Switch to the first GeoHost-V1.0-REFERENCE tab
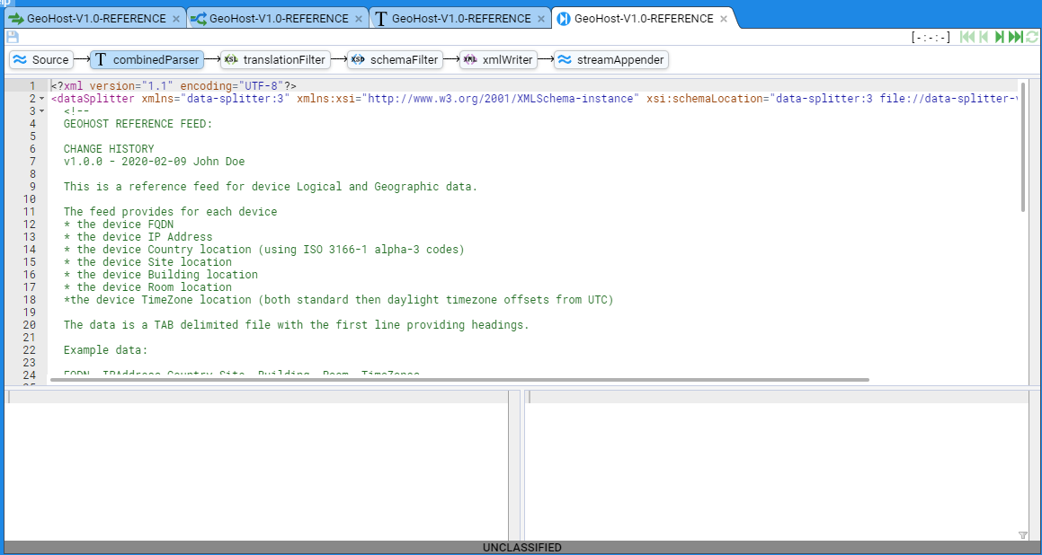The image size is (1042, 555). pos(95,18)
